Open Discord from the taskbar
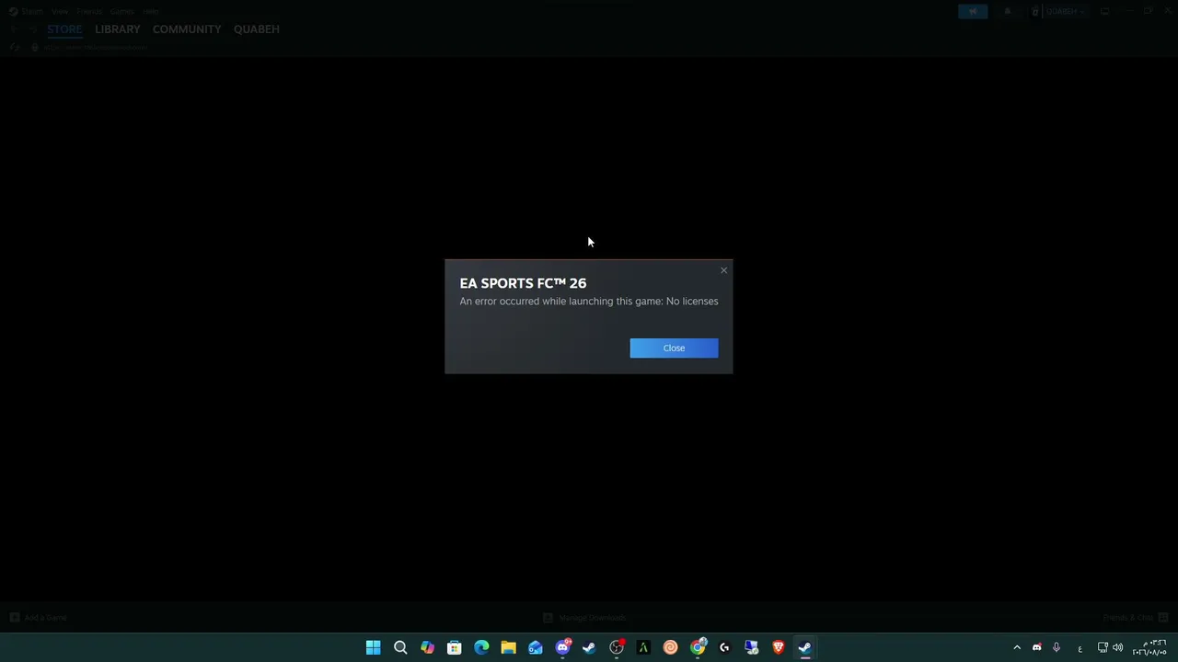1178x662 pixels. 562,647
